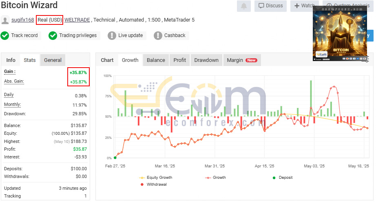Open the sugifx168 profile link

click(x=23, y=20)
